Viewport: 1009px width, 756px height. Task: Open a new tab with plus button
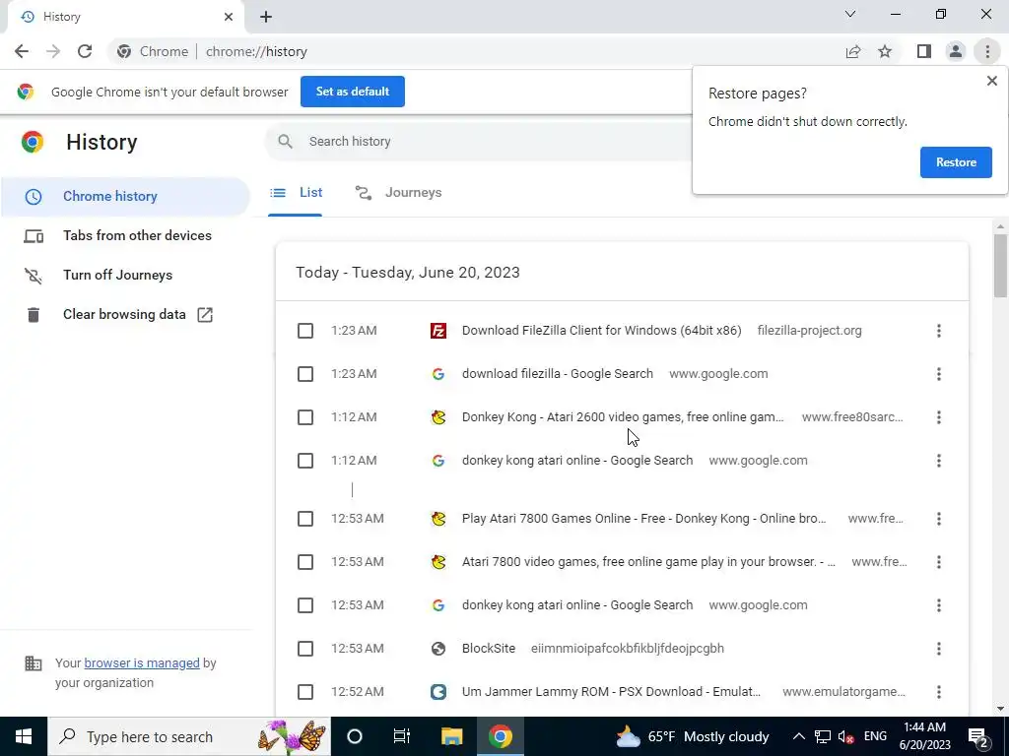[x=266, y=17]
